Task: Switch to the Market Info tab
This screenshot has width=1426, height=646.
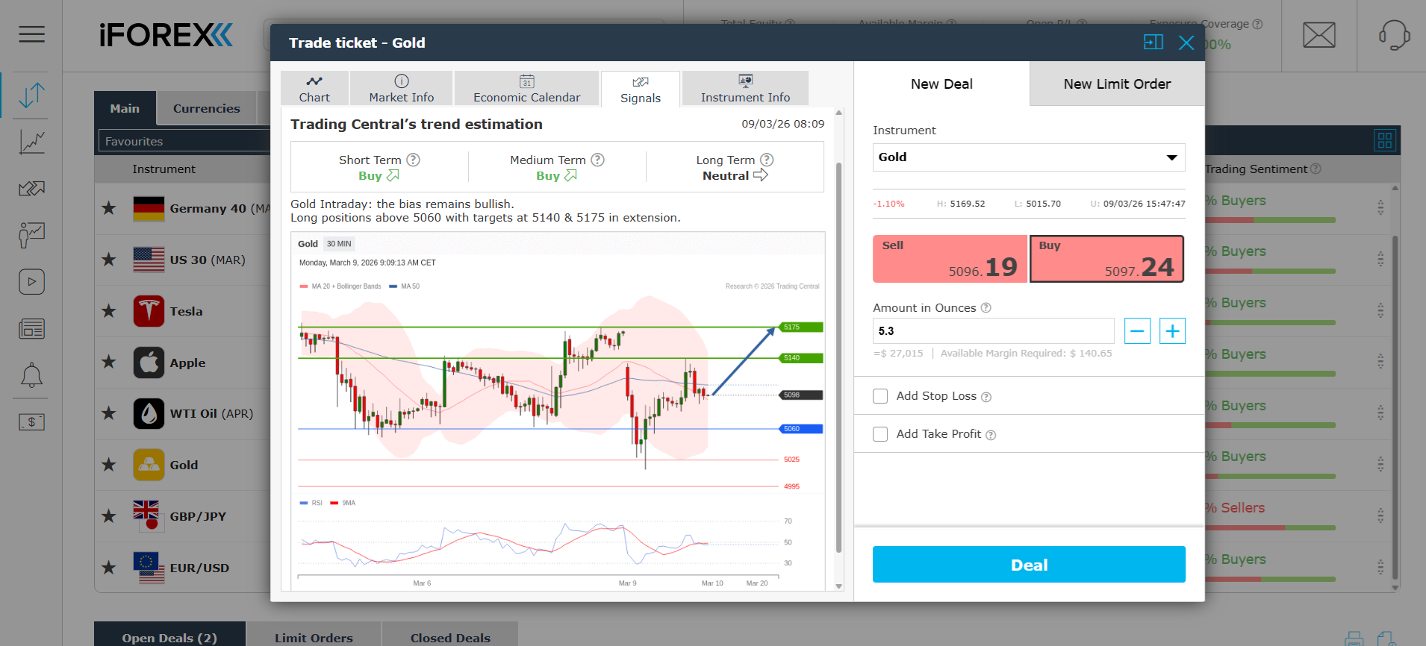Action: (401, 89)
